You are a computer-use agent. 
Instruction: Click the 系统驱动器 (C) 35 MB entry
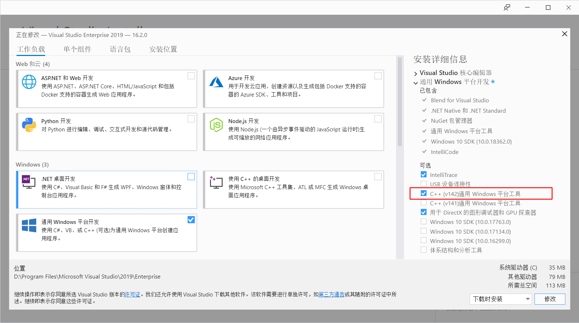pos(532,267)
